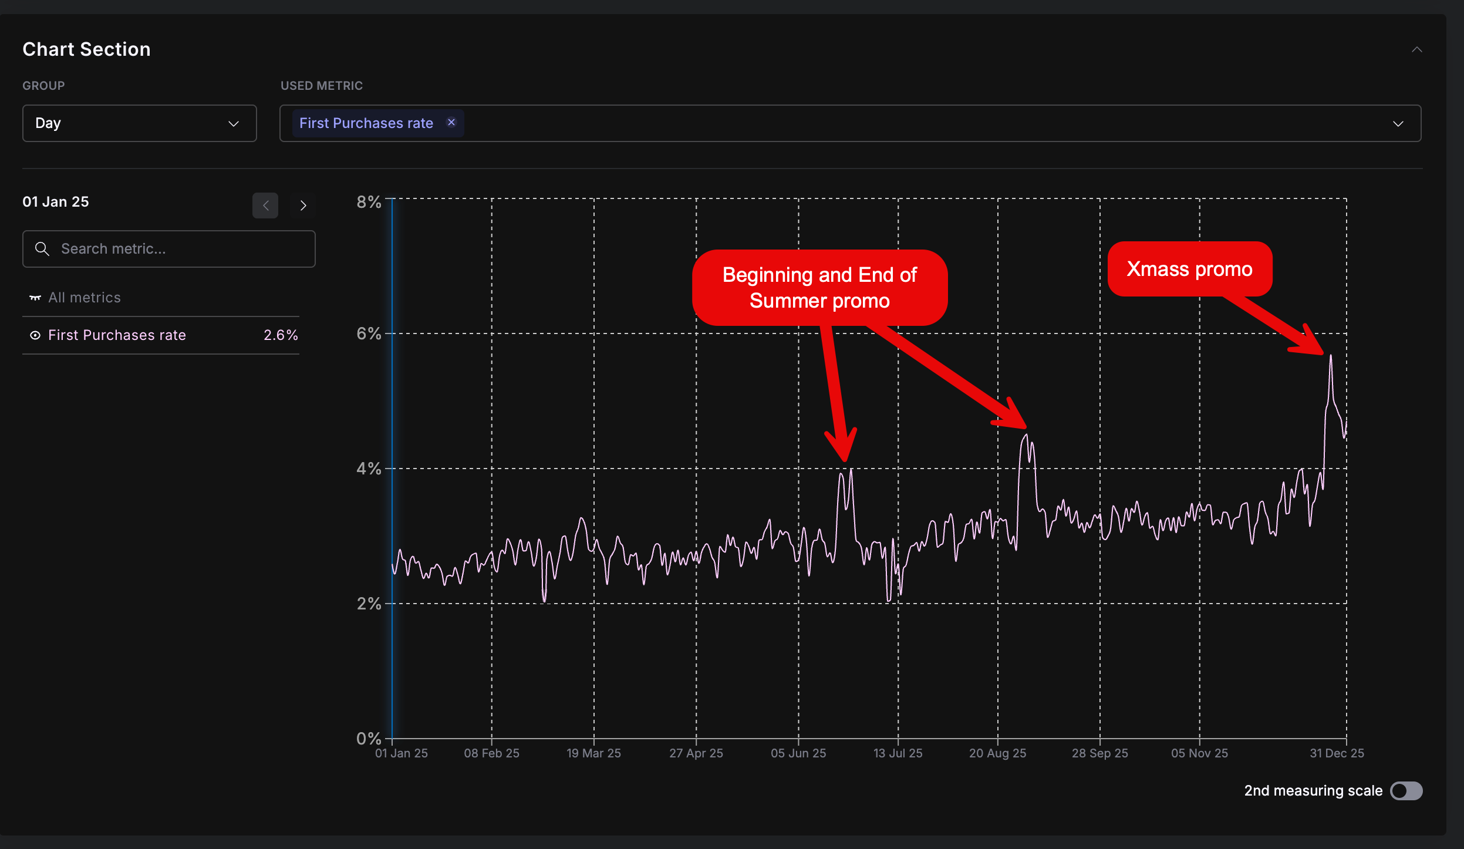1464x849 pixels.
Task: Select the All metrics entry
Action: tap(84, 298)
